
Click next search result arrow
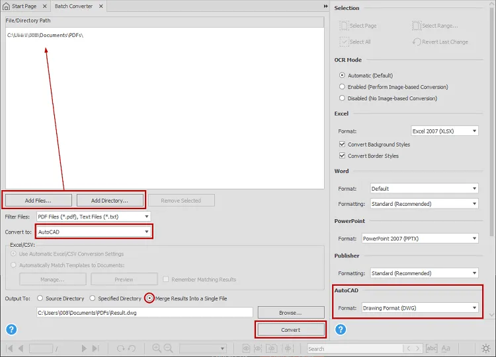coord(417,348)
